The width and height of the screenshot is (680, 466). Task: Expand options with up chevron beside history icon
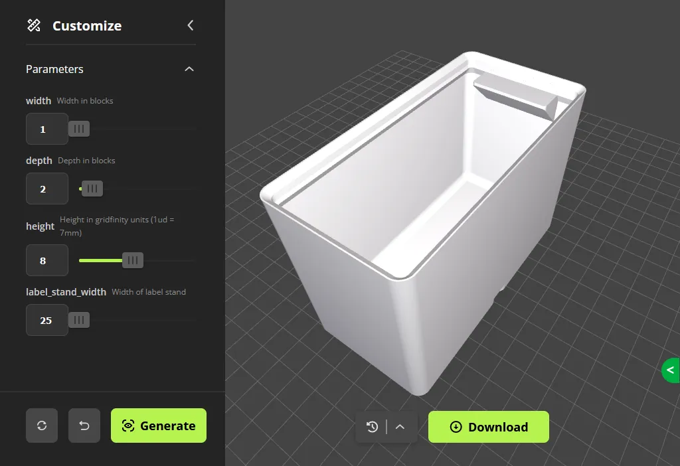pyautogui.click(x=400, y=427)
